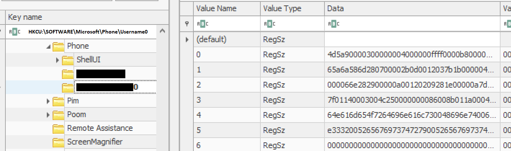
Task: Collapse the Phone tree node
Action: [x=48, y=46]
